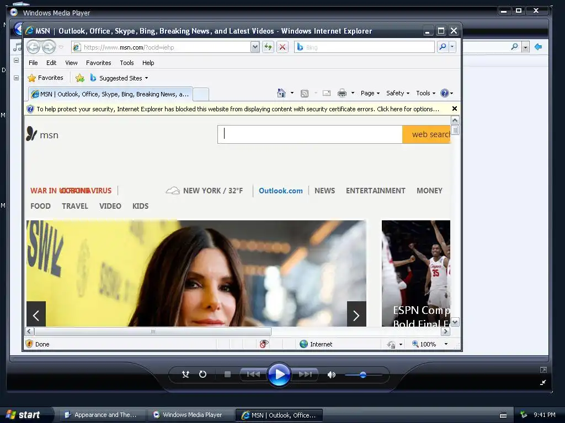Click the RSS feeds icon
565x423 pixels.
tap(305, 94)
